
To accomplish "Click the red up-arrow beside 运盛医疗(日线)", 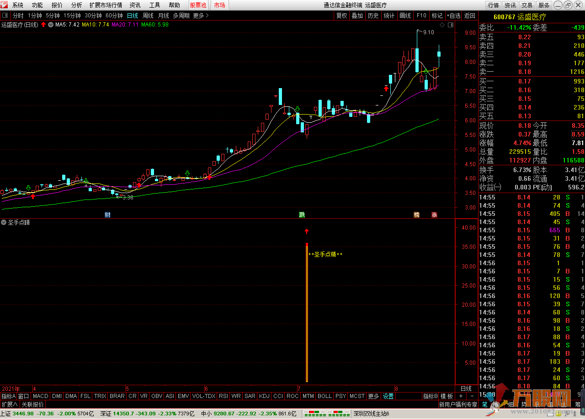I will click(x=43, y=25).
